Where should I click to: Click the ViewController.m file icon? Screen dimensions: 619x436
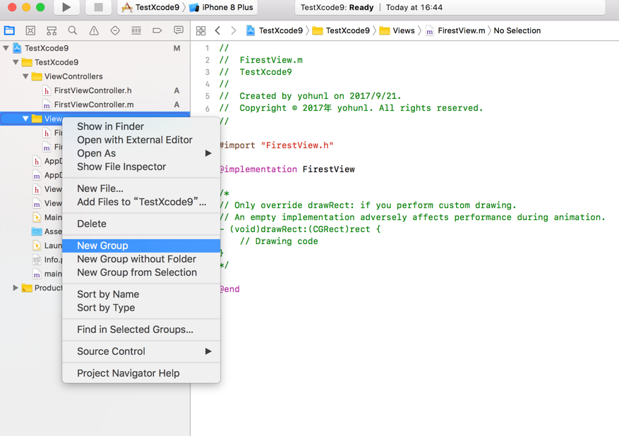point(37,204)
